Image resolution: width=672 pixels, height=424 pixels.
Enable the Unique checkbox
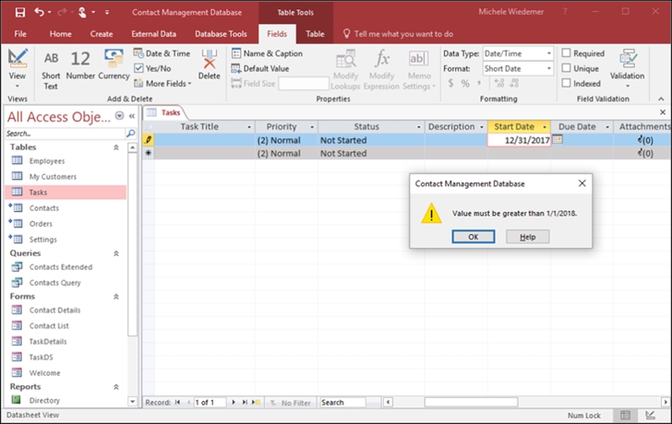click(x=566, y=68)
